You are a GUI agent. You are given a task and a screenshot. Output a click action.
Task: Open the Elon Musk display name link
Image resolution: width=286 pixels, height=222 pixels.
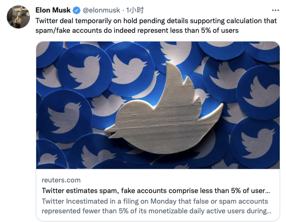[53, 10]
